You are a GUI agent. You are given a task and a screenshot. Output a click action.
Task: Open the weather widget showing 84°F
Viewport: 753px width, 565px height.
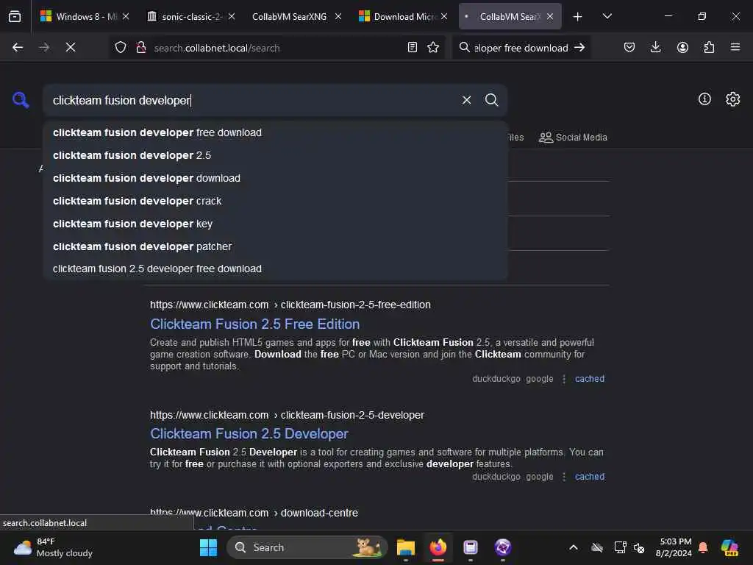(x=53, y=547)
